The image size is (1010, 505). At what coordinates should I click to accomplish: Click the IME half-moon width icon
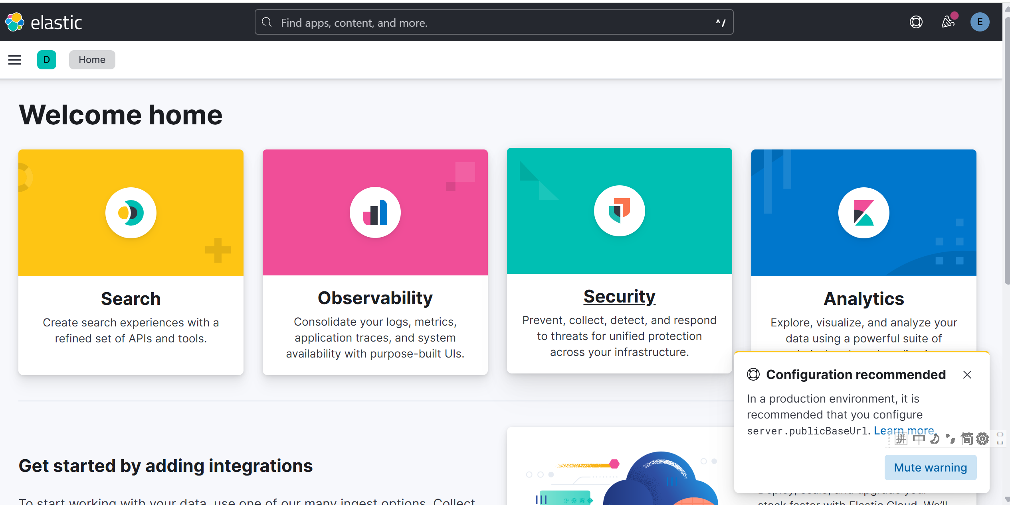[x=935, y=439]
